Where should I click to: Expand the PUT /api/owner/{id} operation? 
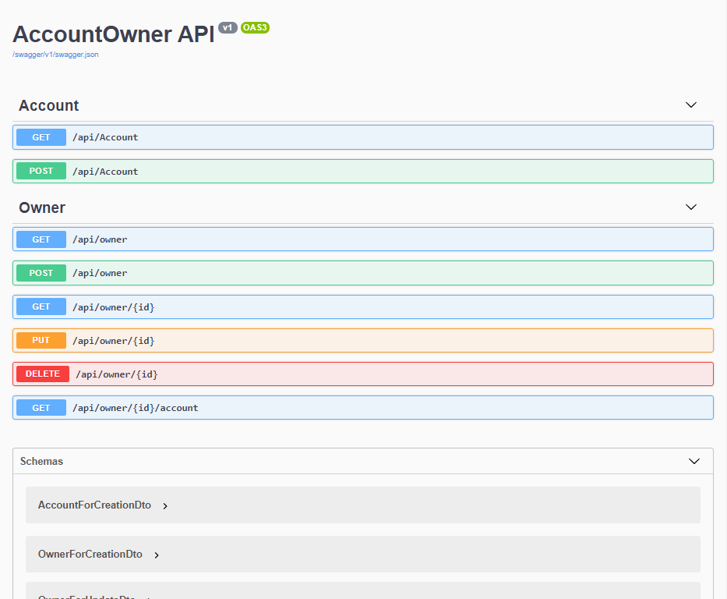point(113,341)
